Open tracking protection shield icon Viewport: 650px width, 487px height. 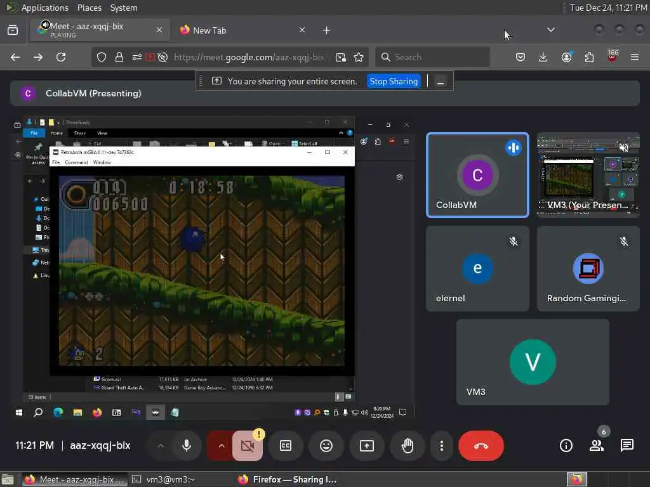(x=102, y=57)
